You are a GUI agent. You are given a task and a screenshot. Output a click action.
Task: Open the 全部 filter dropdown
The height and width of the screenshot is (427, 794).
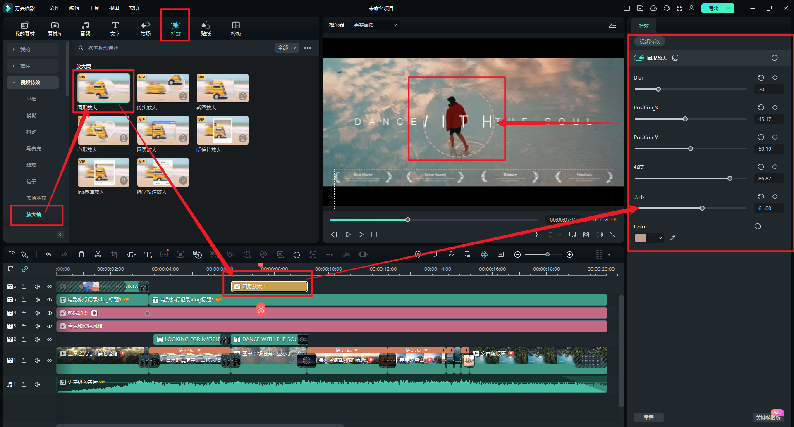(x=287, y=48)
